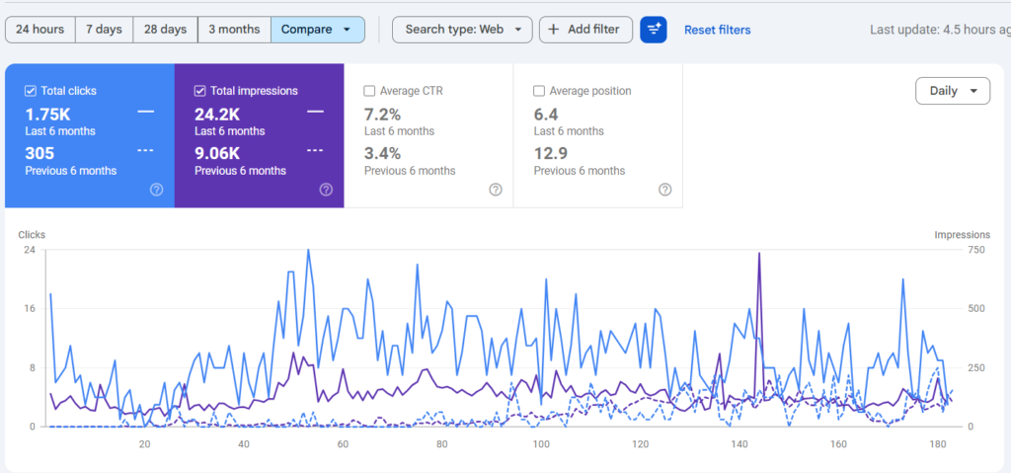Click the Add filter button
The image size is (1011, 473).
[x=585, y=30]
